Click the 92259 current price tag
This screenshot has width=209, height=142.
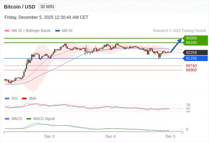coord(195,53)
